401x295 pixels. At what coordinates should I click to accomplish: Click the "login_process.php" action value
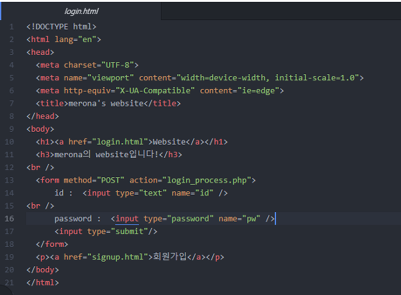(207, 181)
